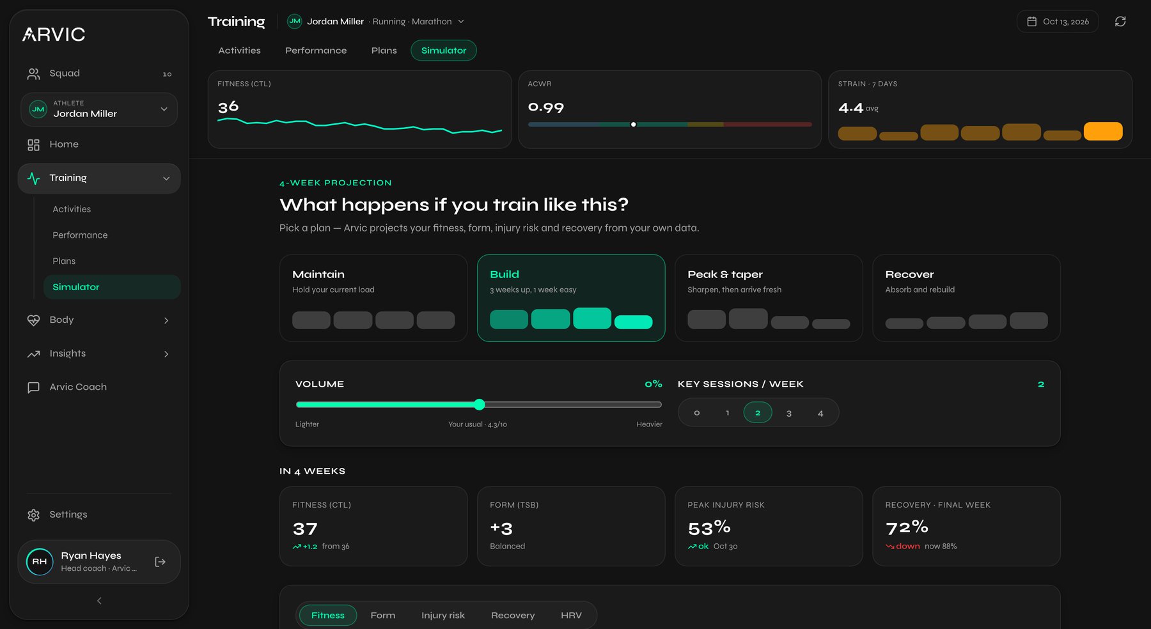This screenshot has width=1151, height=629.
Task: Open the Arvic Coach chat icon
Action: (33, 387)
